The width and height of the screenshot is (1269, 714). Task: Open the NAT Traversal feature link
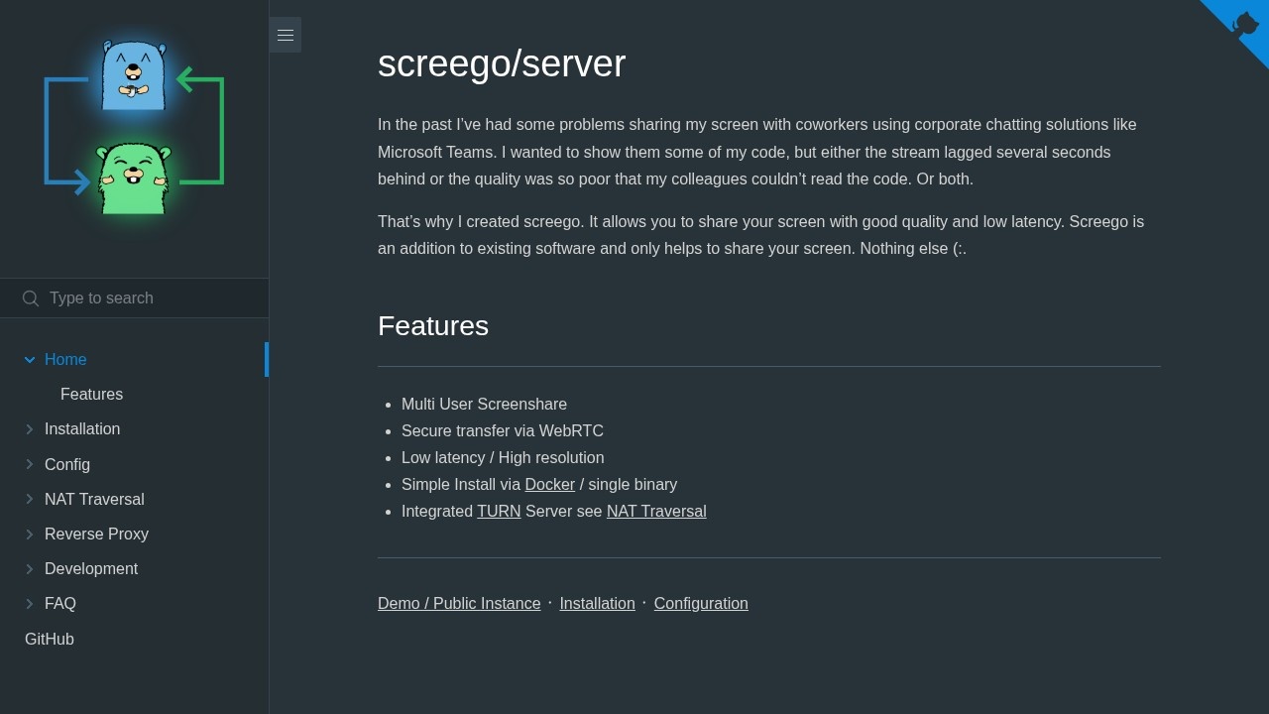[x=656, y=511]
